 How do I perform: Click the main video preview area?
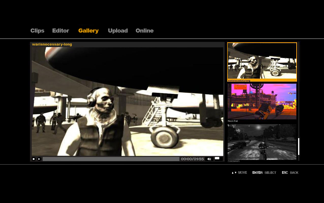click(x=127, y=101)
